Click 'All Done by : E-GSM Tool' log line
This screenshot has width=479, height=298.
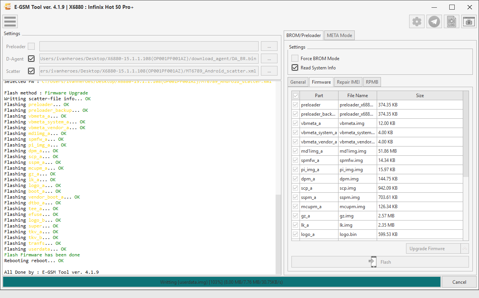51,272
